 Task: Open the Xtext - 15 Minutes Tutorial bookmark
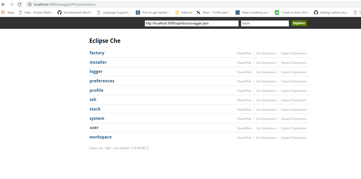[214, 12]
